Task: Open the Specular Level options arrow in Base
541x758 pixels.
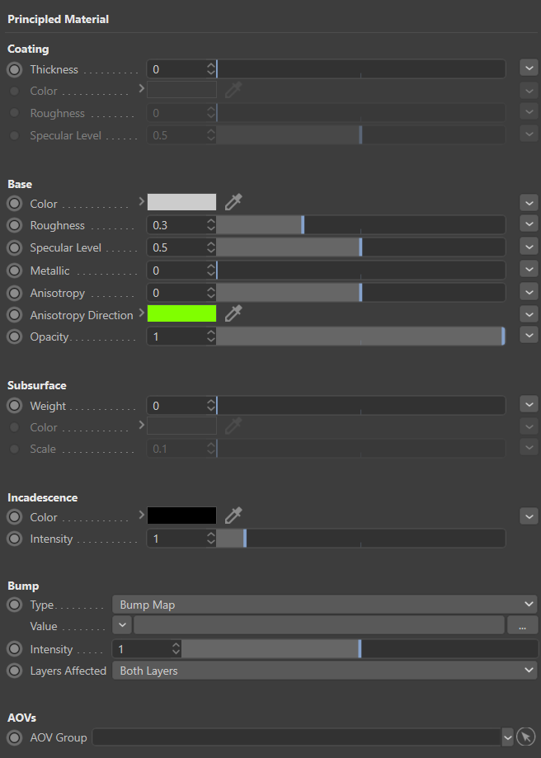Action: pyautogui.click(x=529, y=247)
